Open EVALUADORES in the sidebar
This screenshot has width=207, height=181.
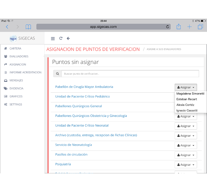pyautogui.click(x=19, y=57)
